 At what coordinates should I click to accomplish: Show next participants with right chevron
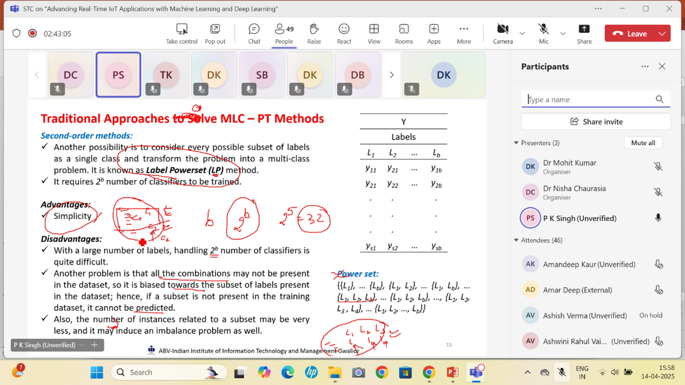point(392,75)
